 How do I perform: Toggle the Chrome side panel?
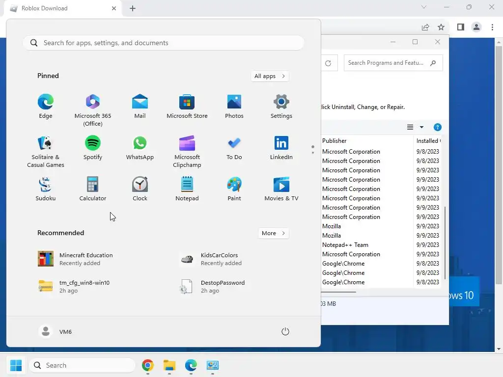461,27
